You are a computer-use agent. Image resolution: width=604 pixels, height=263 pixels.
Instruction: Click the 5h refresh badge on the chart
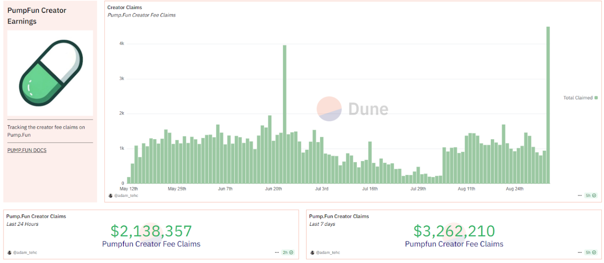[591, 195]
